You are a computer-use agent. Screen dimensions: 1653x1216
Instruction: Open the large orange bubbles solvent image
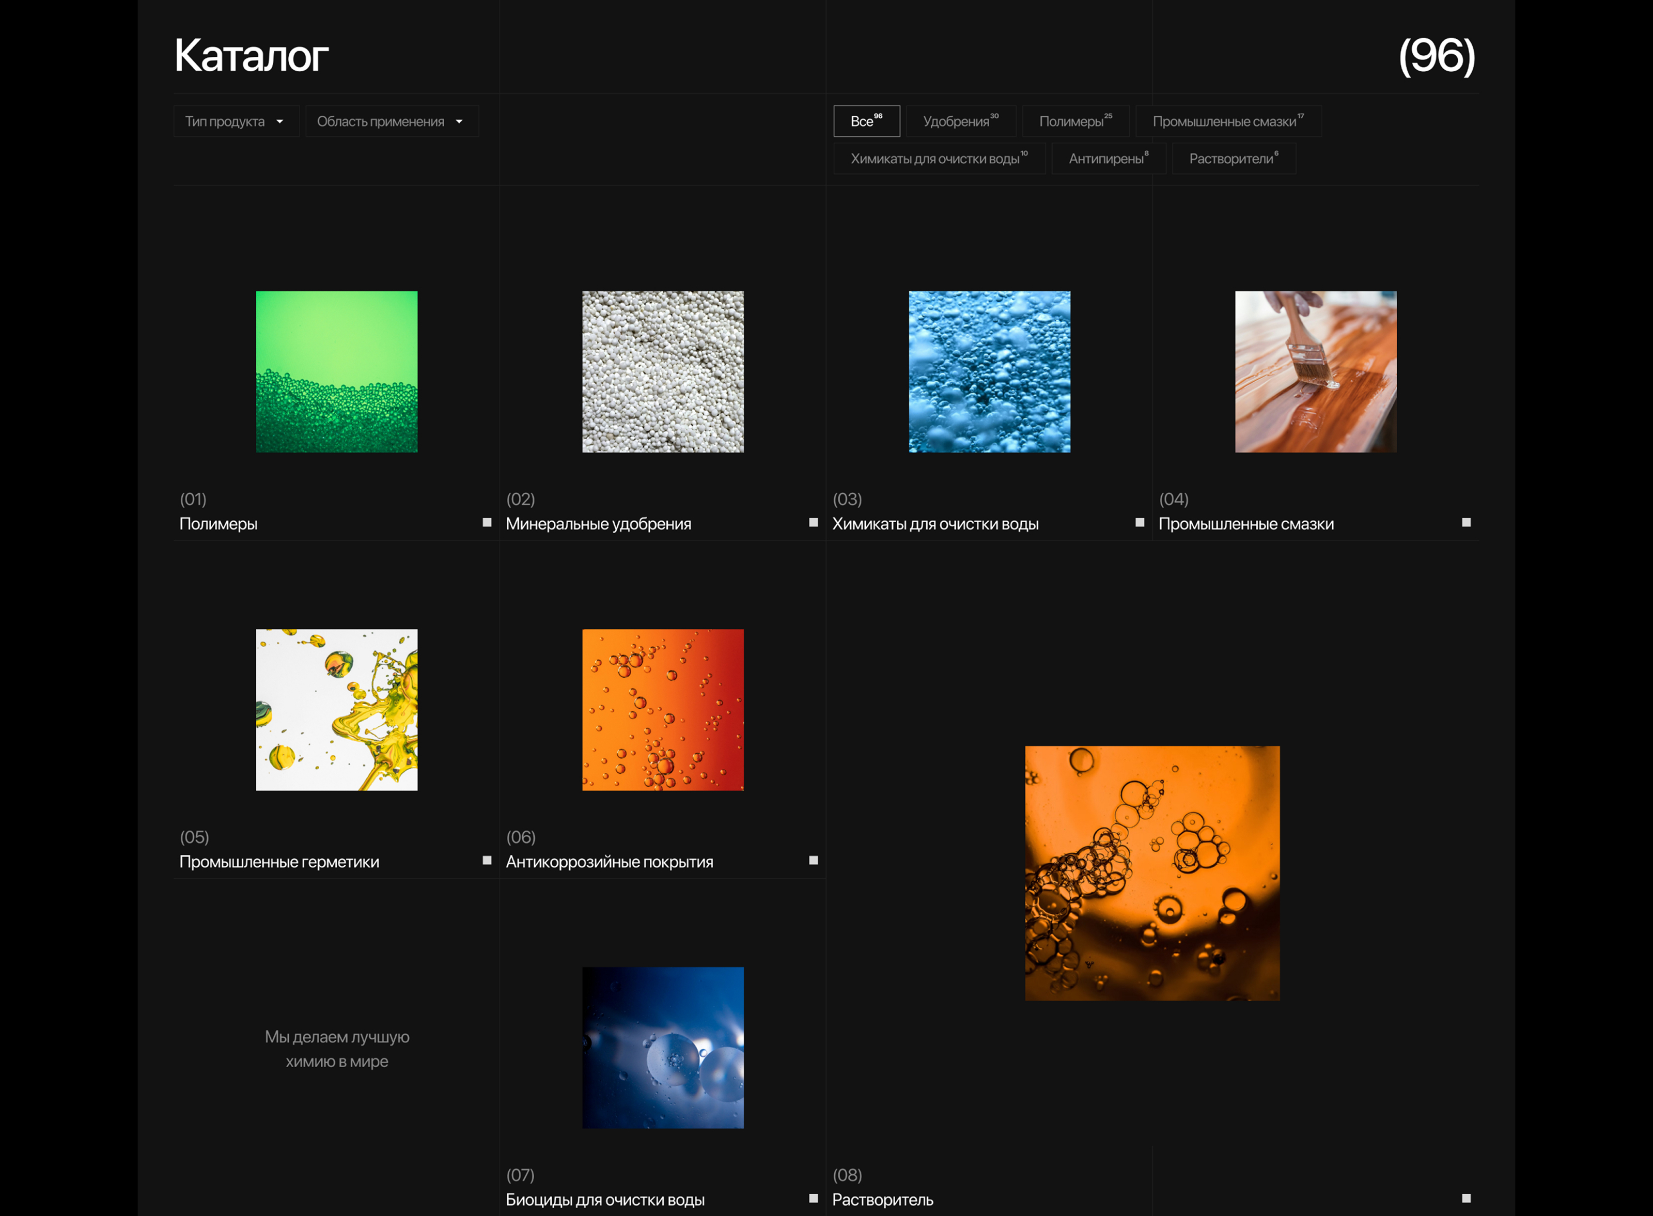coord(1152,873)
